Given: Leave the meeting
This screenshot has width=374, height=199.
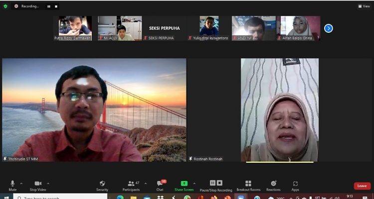Looking at the screenshot, I should tap(362, 186).
